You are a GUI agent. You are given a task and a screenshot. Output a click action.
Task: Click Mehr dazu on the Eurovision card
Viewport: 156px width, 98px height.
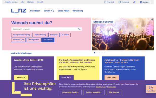click(21, 77)
